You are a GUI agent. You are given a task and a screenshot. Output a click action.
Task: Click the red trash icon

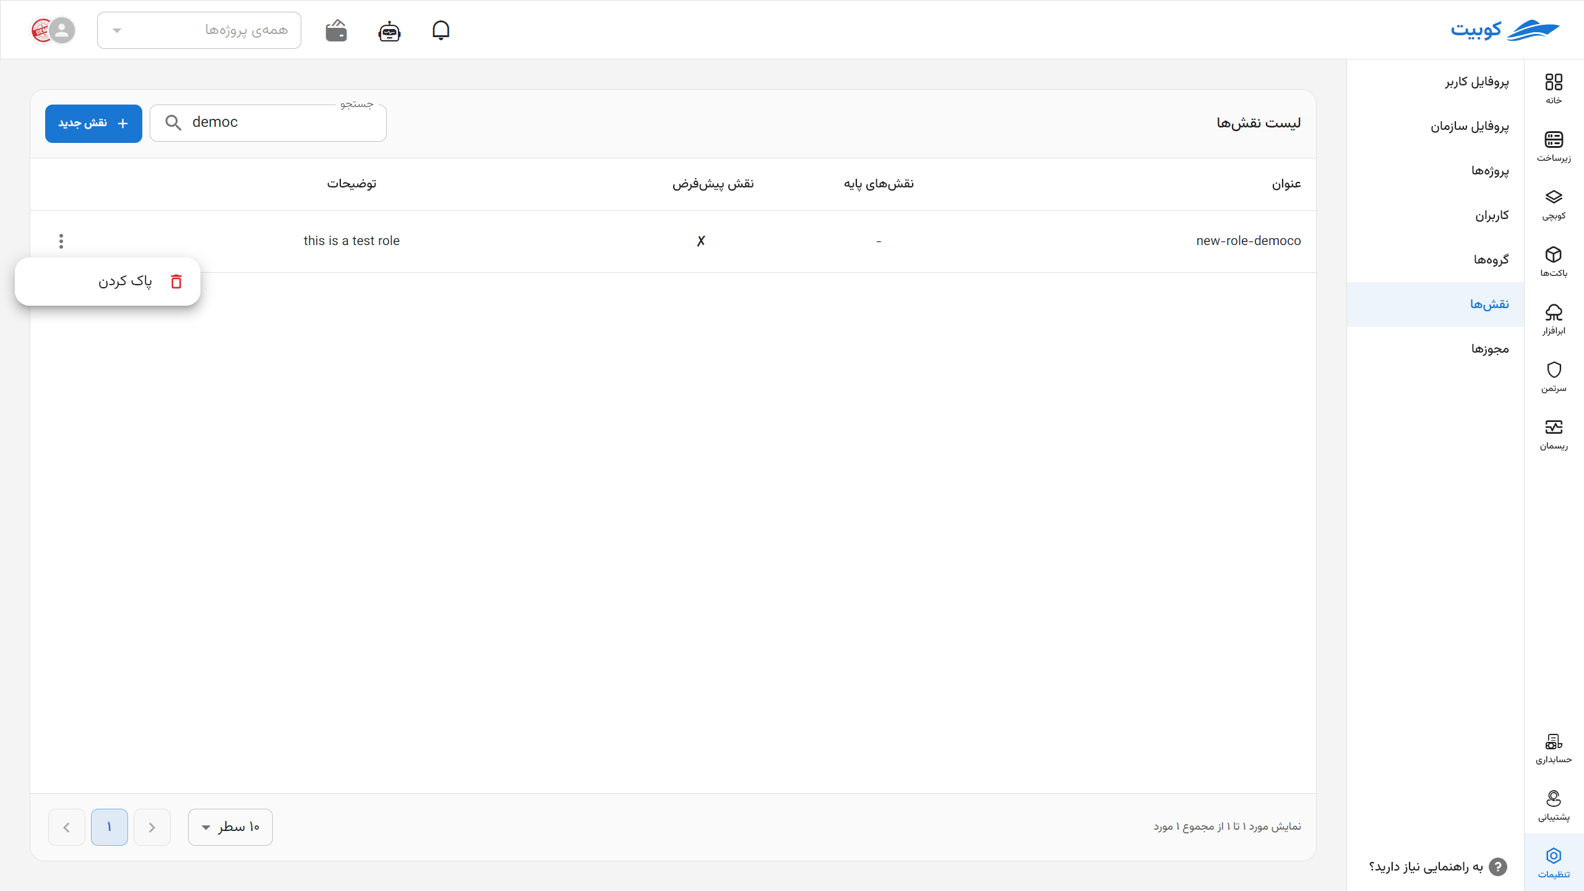[176, 282]
